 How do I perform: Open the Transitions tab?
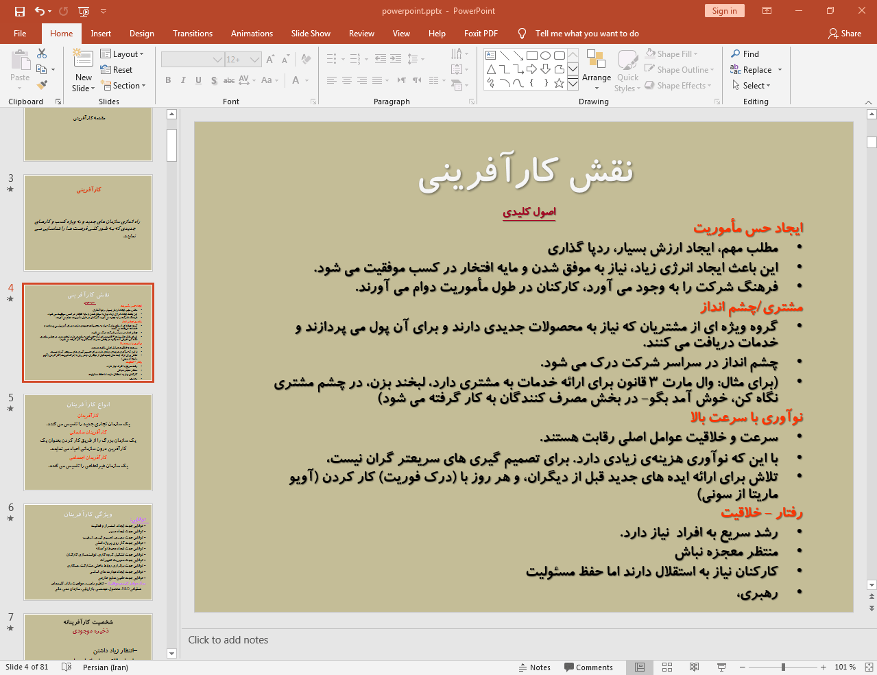click(192, 34)
